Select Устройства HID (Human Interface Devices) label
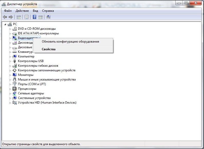The image size is (204, 149). tap(47, 103)
